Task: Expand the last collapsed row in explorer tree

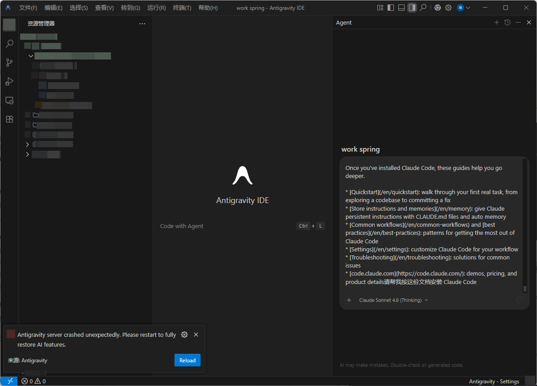Action: point(27,154)
